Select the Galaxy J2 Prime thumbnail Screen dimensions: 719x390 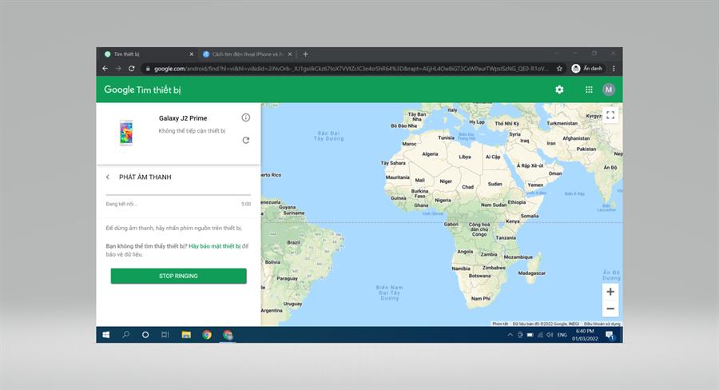(126, 133)
